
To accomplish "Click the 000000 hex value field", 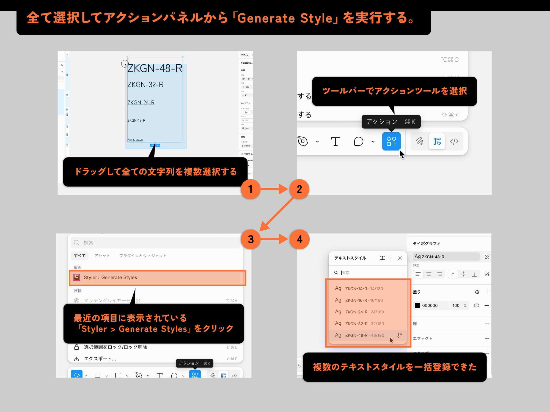I will 430,306.
